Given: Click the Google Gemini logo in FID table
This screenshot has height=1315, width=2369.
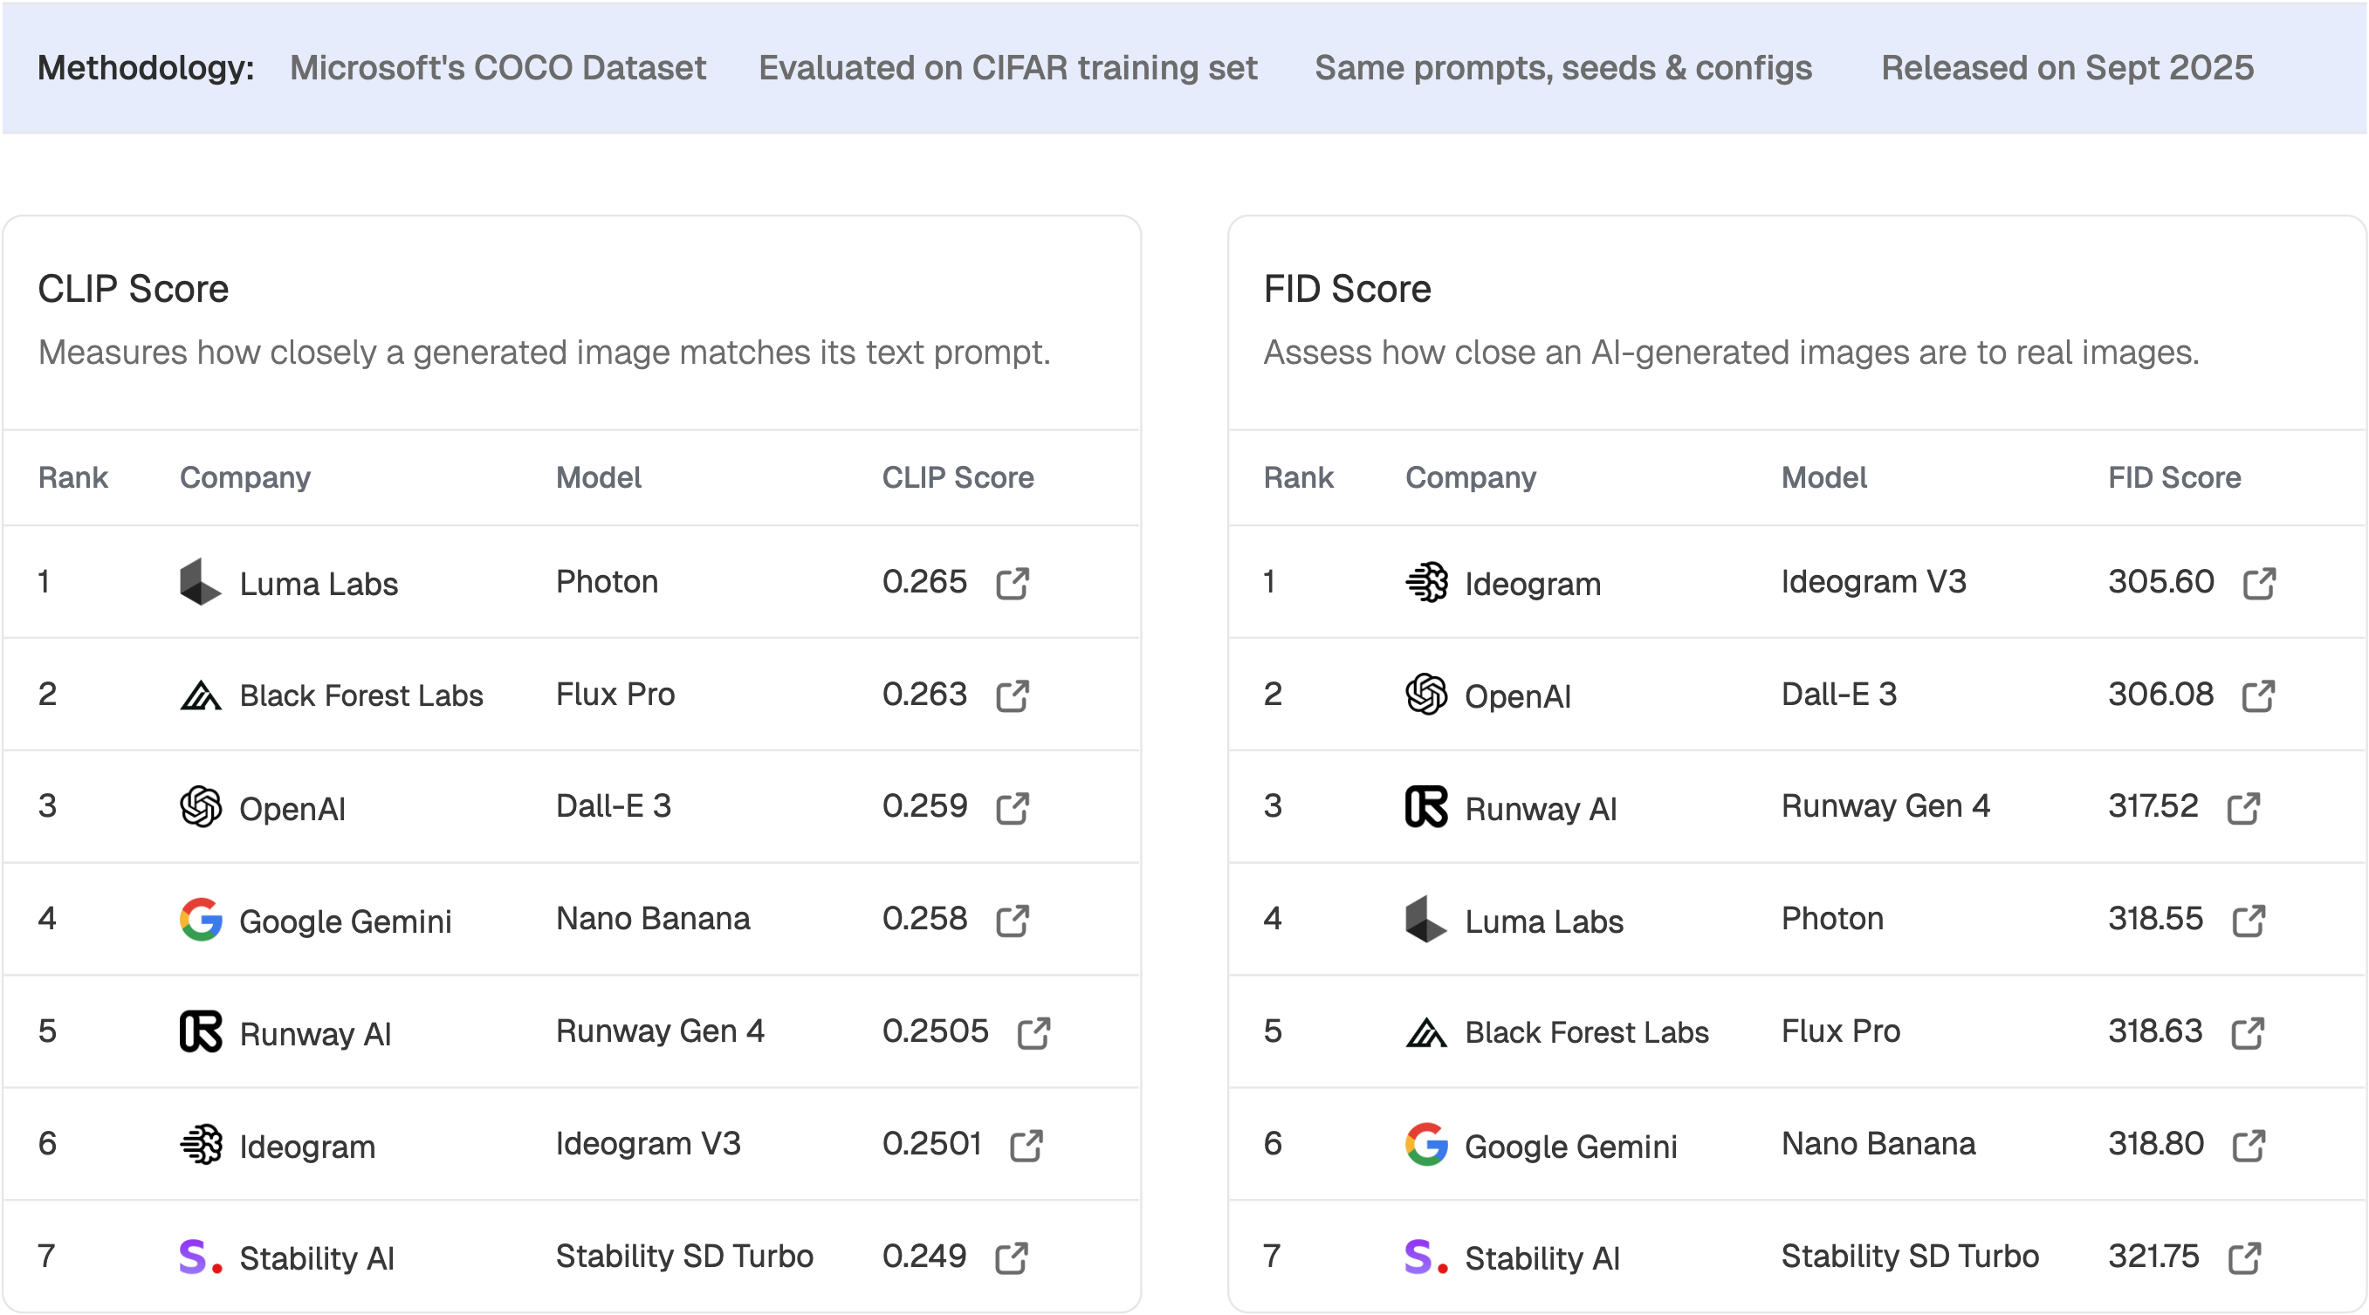Looking at the screenshot, I should (1425, 1145).
